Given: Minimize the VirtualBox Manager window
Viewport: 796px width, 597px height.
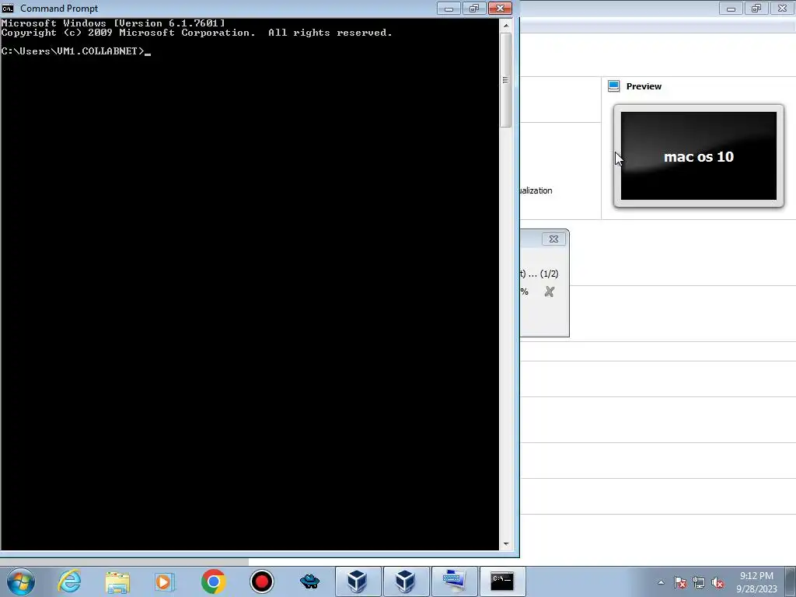Looking at the screenshot, I should pyautogui.click(x=731, y=9).
